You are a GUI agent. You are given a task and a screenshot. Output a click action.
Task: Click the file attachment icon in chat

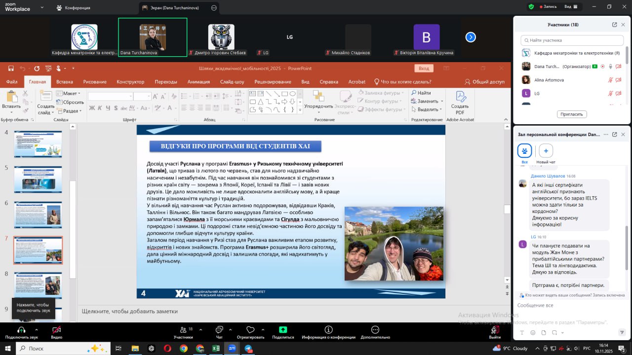(x=544, y=333)
